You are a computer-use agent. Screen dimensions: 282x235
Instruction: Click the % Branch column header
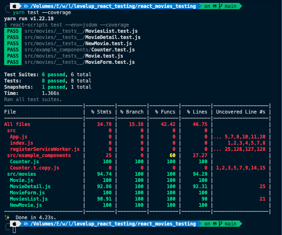[132, 112]
